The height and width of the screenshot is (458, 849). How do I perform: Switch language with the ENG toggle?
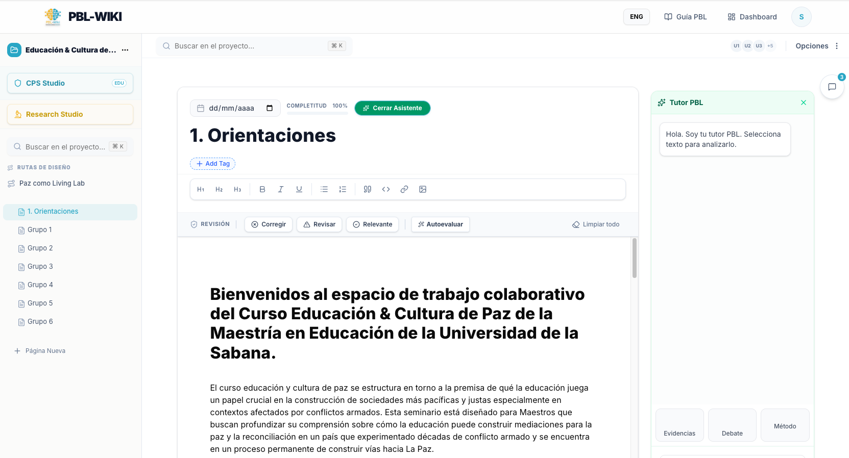[636, 17]
